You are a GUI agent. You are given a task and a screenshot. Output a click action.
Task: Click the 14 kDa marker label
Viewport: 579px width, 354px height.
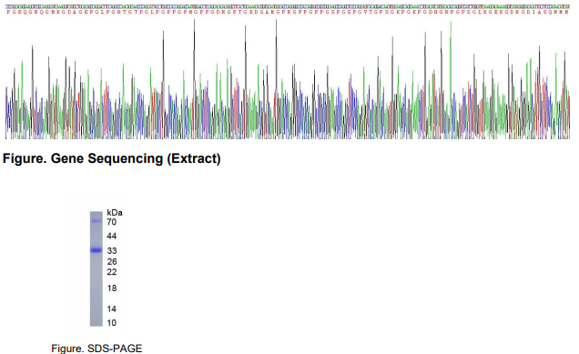[111, 309]
